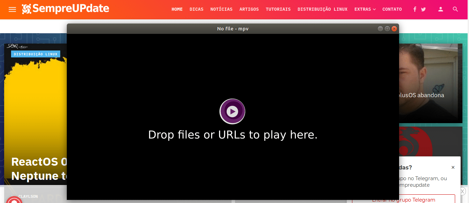This screenshot has height=203, width=469.
Task: Click the DISTRIBUIÇÃO LINUX category badge
Action: click(36, 54)
